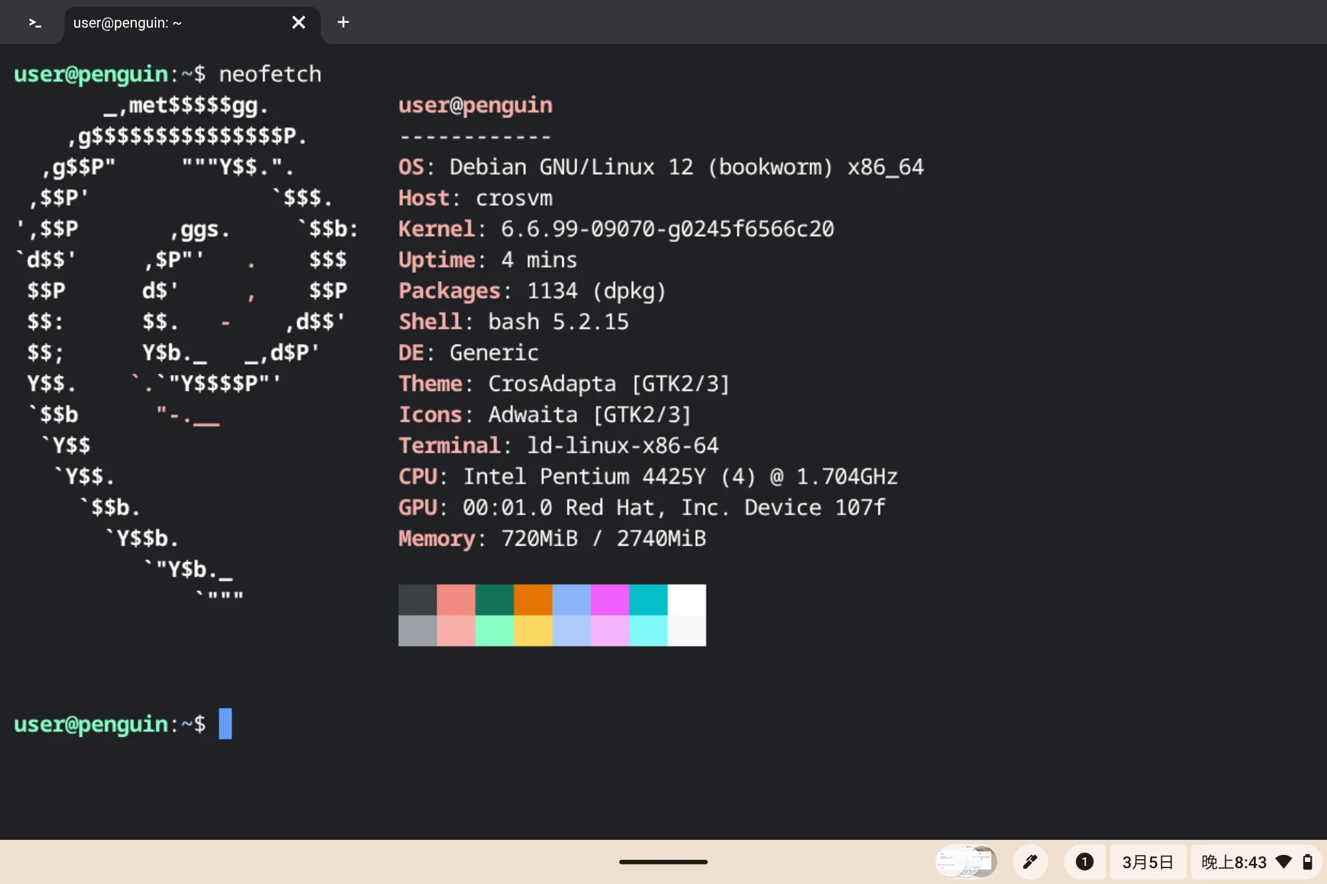
Task: Click the cyan swatch in the top palette row
Action: pos(648,599)
